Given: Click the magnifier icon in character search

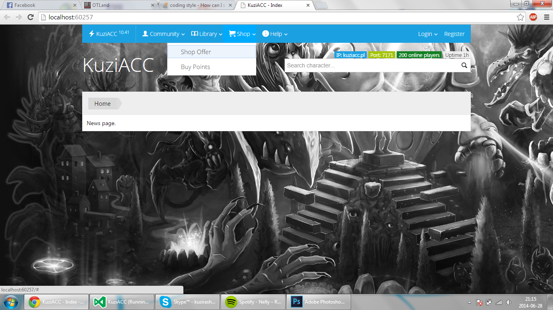Looking at the screenshot, I should coord(464,65).
